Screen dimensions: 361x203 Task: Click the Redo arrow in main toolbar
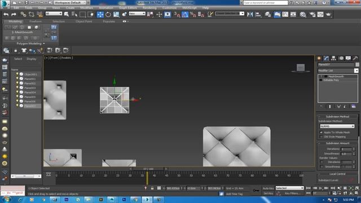pos(14,14)
